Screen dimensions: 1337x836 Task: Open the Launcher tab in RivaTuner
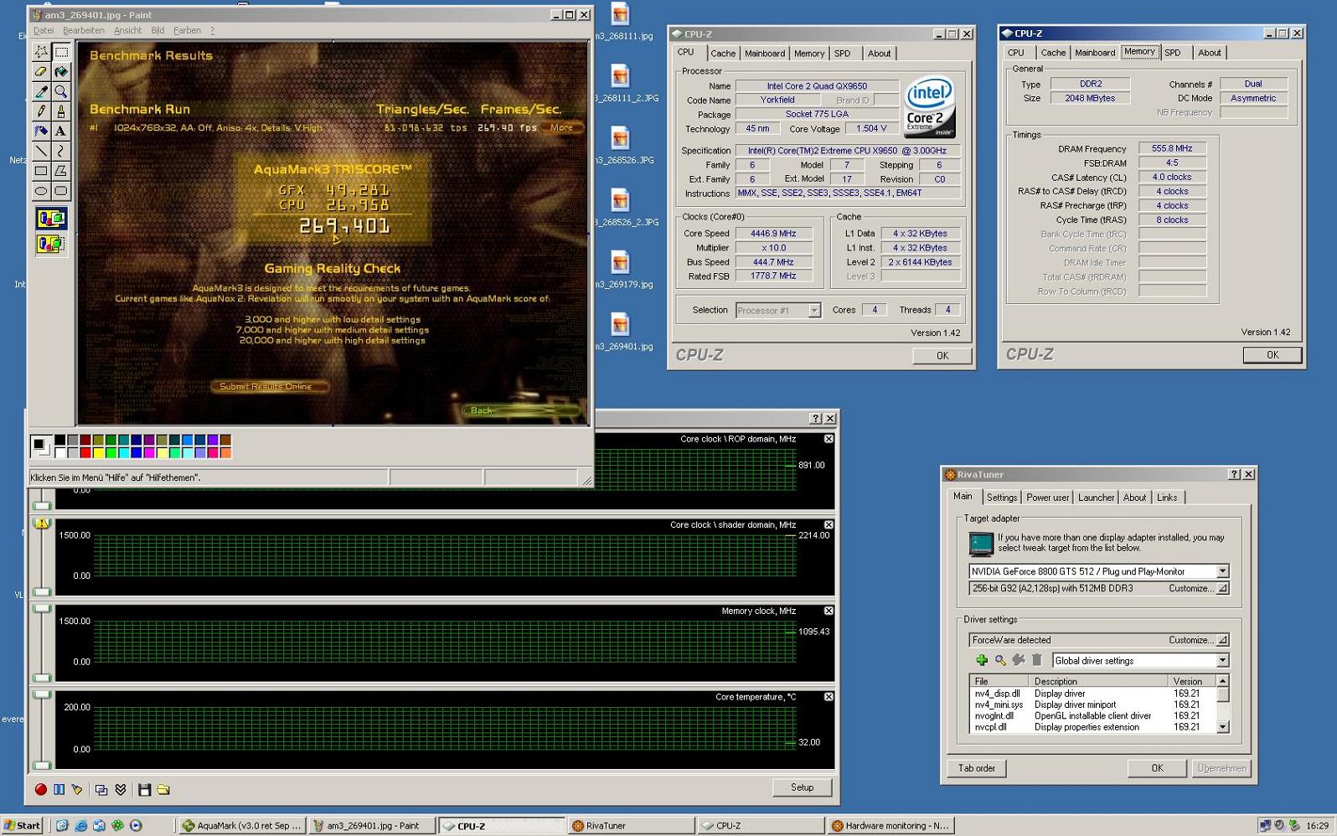[1096, 498]
